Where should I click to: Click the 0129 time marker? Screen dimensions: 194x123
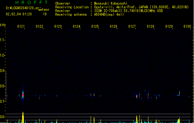[x=169, y=26]
